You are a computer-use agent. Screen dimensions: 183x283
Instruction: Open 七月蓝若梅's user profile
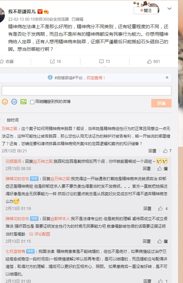pos(15,252)
